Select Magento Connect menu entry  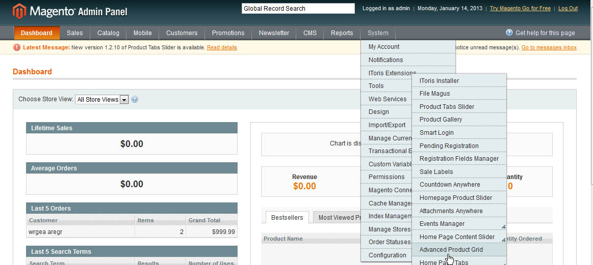click(x=386, y=190)
